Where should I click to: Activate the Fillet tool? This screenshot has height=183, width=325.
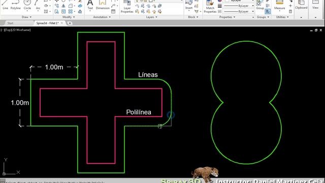coord(71,6)
